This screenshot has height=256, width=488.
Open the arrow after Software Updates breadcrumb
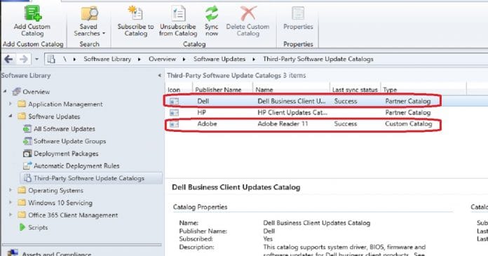coord(254,59)
